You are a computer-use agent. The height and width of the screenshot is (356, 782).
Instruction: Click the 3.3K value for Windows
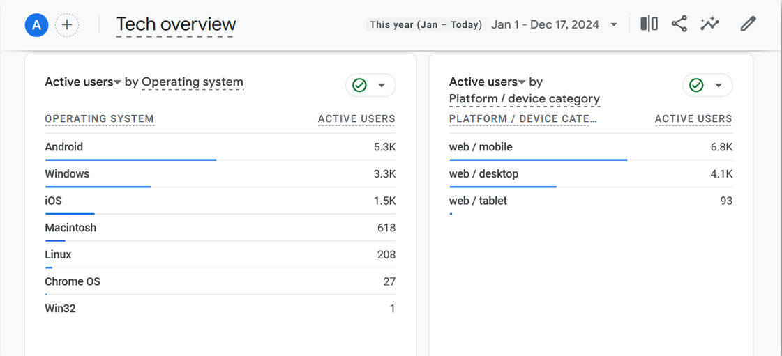click(x=384, y=174)
